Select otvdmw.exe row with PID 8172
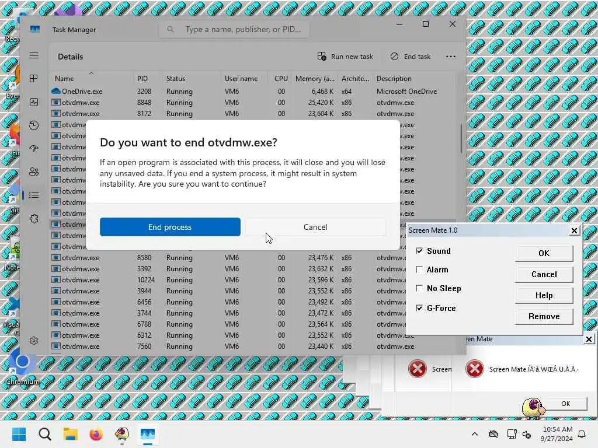Viewport: 598px width, 448px height. [252, 114]
